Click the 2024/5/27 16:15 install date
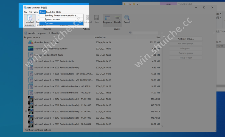225x137 pixels. [x=103, y=48]
